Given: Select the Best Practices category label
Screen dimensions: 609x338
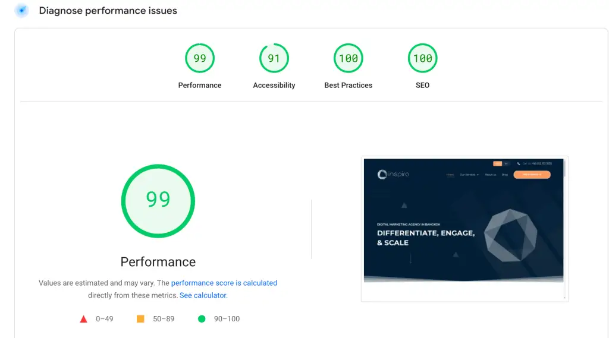Looking at the screenshot, I should point(348,86).
